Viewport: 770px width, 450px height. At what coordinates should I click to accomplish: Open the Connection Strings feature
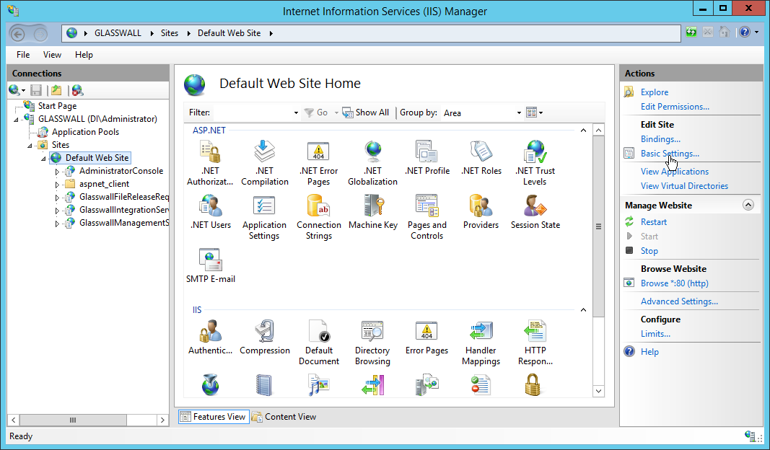318,207
